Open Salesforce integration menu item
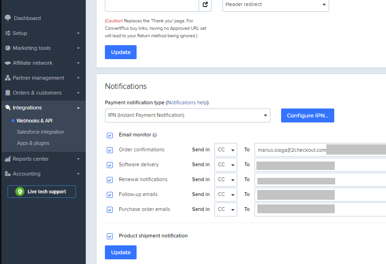 pos(41,132)
